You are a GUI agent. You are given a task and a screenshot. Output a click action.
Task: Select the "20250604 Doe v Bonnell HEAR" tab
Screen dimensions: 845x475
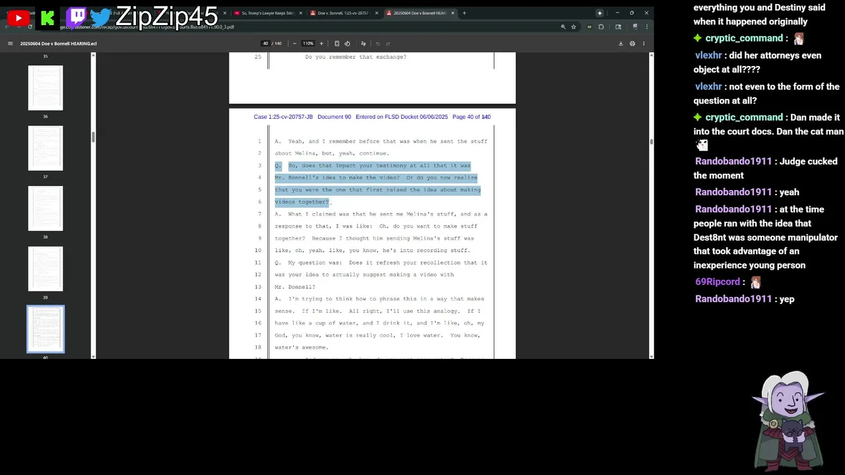point(420,13)
